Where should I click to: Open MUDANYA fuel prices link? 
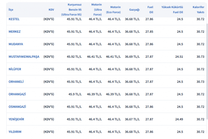point(16,44)
